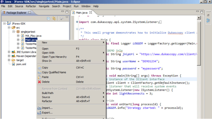Close the Main.java editor tab
212x119 pixels.
point(91,13)
